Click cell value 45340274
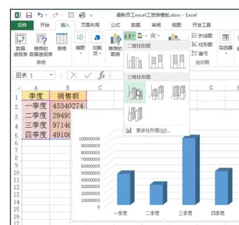Screen dimensions: 239x225 point(68,105)
